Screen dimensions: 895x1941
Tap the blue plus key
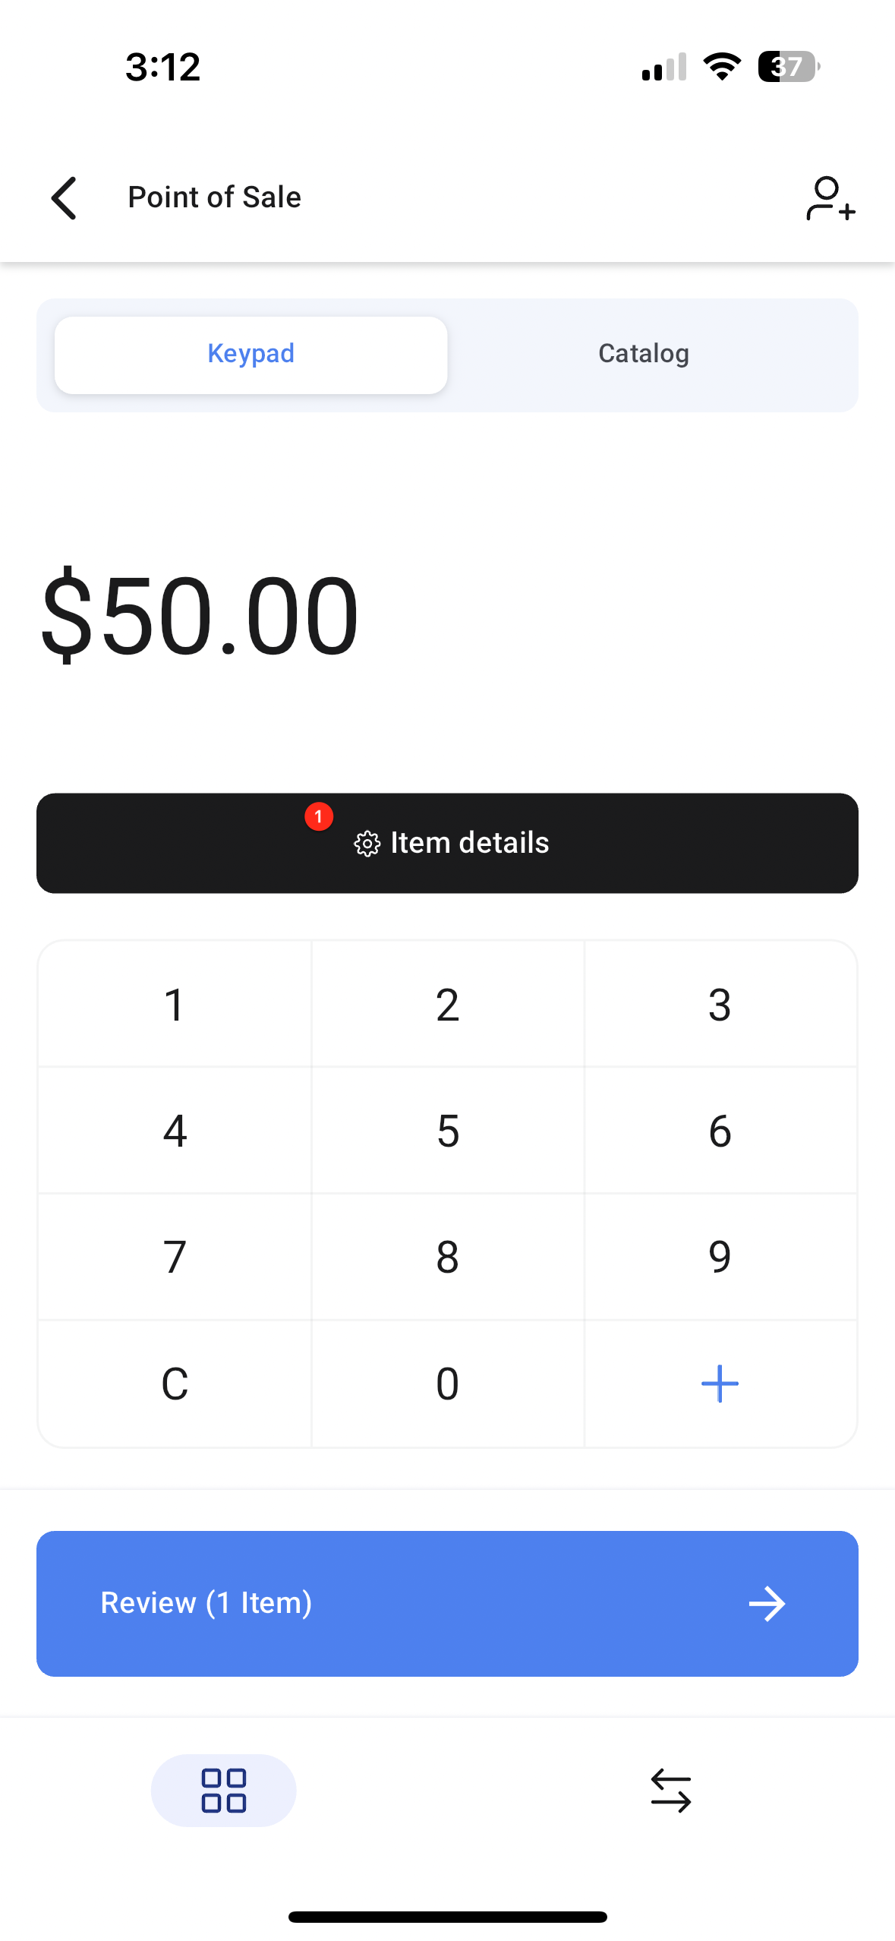(720, 1384)
